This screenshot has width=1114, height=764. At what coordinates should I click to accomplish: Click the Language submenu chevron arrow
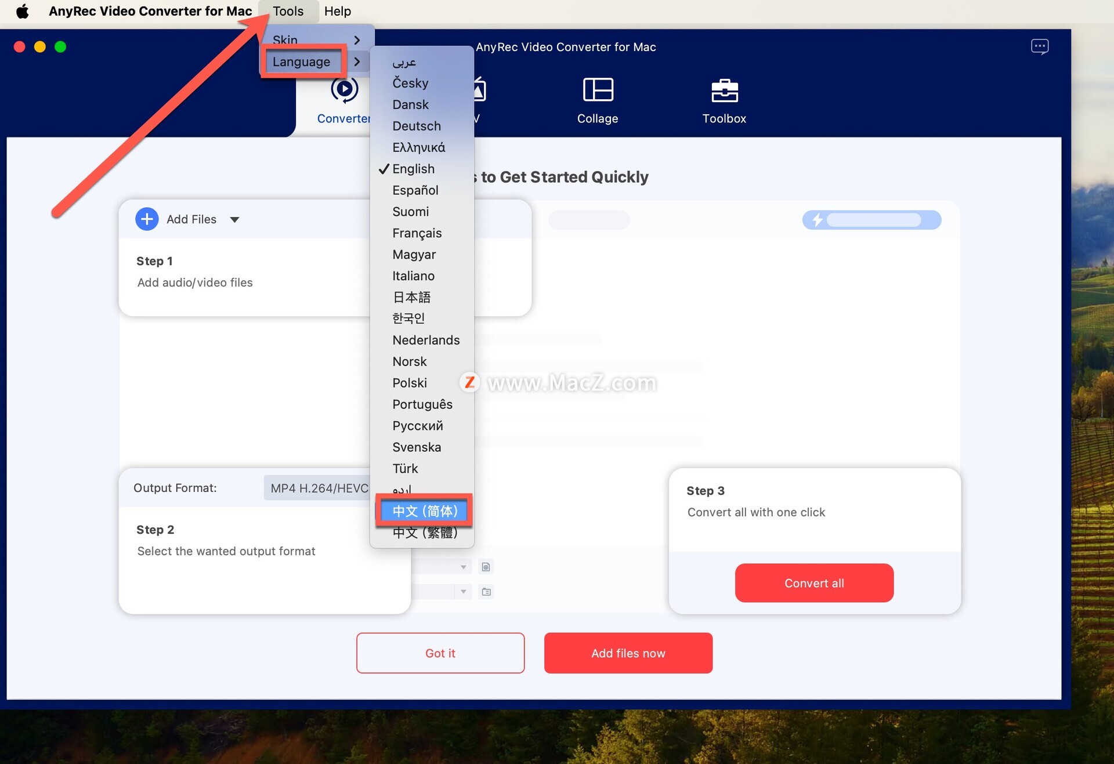(357, 61)
